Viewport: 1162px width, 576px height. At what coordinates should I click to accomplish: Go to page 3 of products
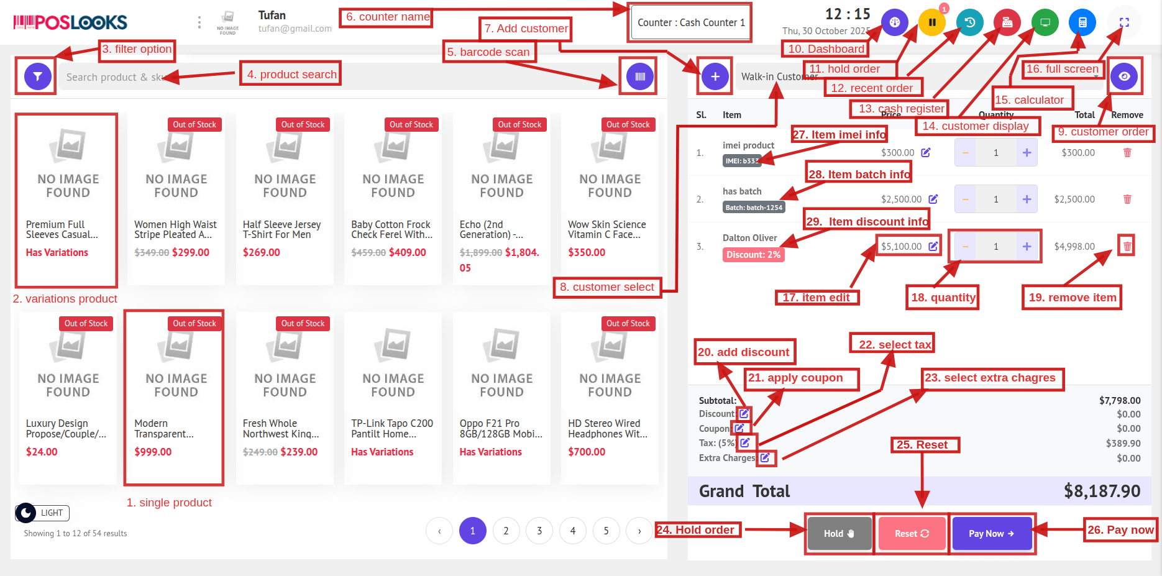(x=539, y=531)
